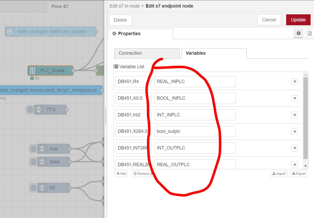Screen dimensions: 314x218
Task: Remove the REAL_INPLC variable row
Action: 294,81
